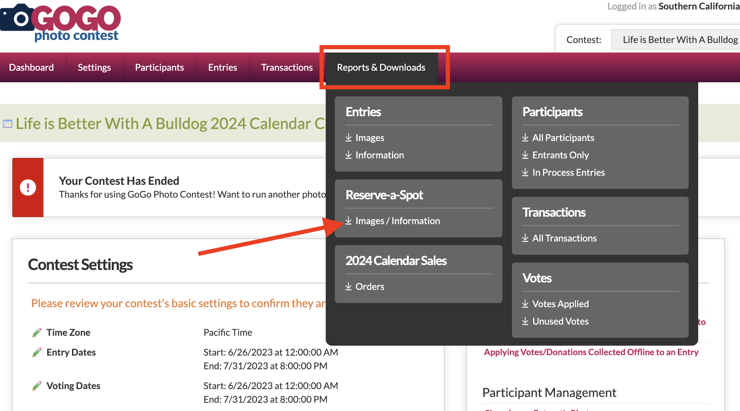Select the Reports & Downloads menu
The width and height of the screenshot is (740, 411).
381,67
